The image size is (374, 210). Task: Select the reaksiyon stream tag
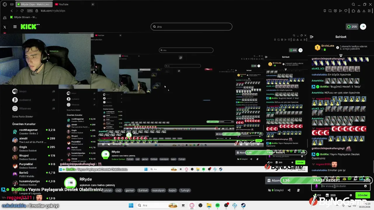pos(159,190)
